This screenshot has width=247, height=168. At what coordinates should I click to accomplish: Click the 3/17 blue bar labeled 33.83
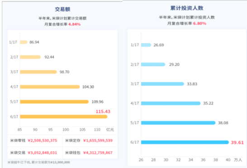tap(162, 84)
